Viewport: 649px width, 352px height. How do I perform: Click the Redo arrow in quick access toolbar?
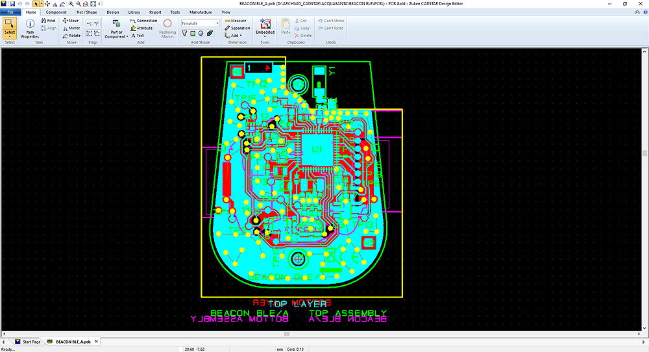27,4
